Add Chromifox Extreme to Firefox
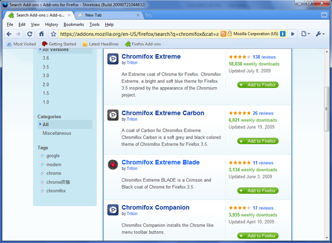Image resolution: width=332 pixels, height=243 pixels. pos(258,85)
